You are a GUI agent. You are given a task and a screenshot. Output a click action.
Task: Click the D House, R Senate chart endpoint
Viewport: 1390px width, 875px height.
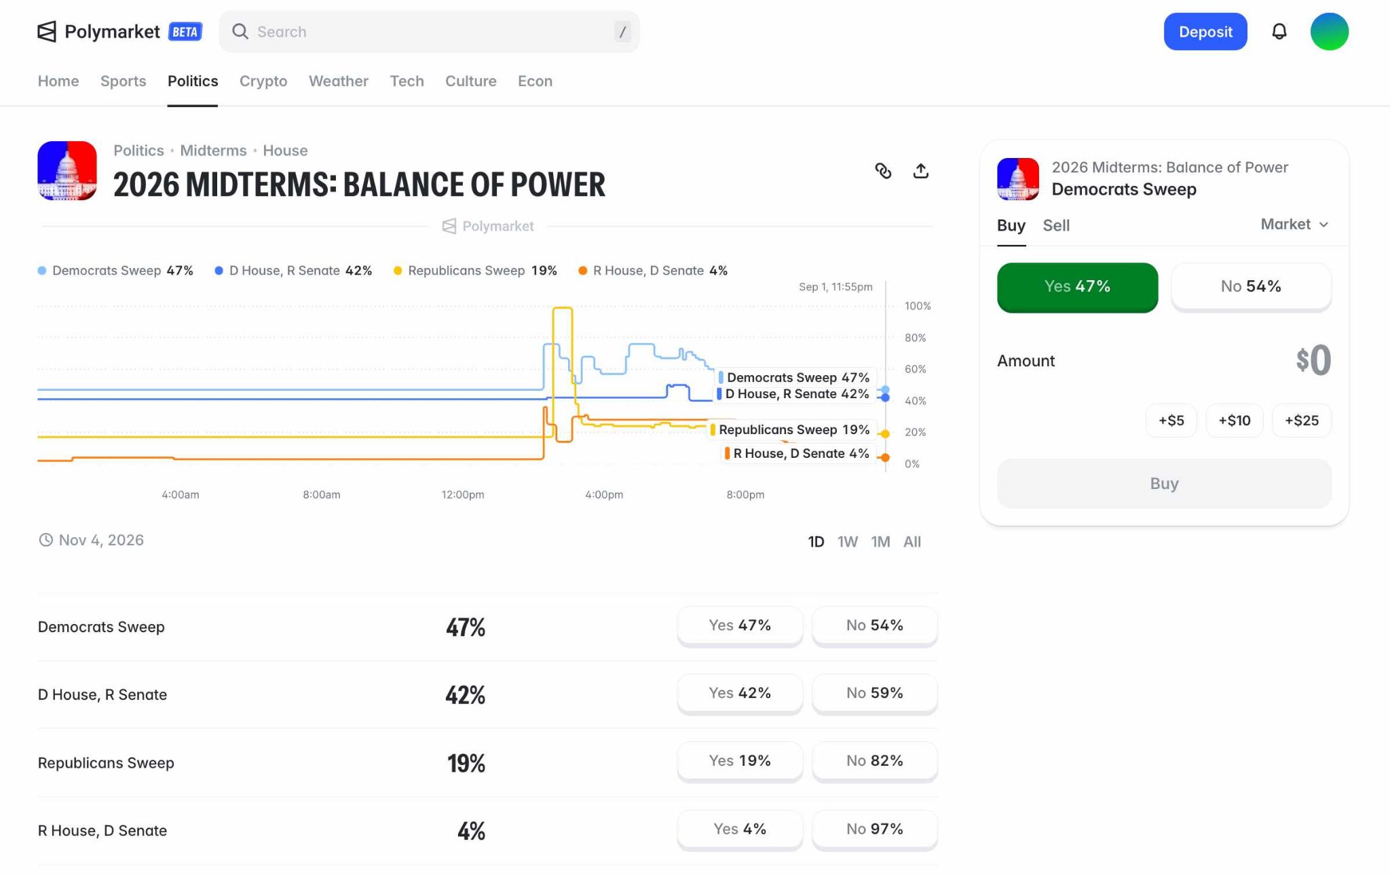point(885,397)
